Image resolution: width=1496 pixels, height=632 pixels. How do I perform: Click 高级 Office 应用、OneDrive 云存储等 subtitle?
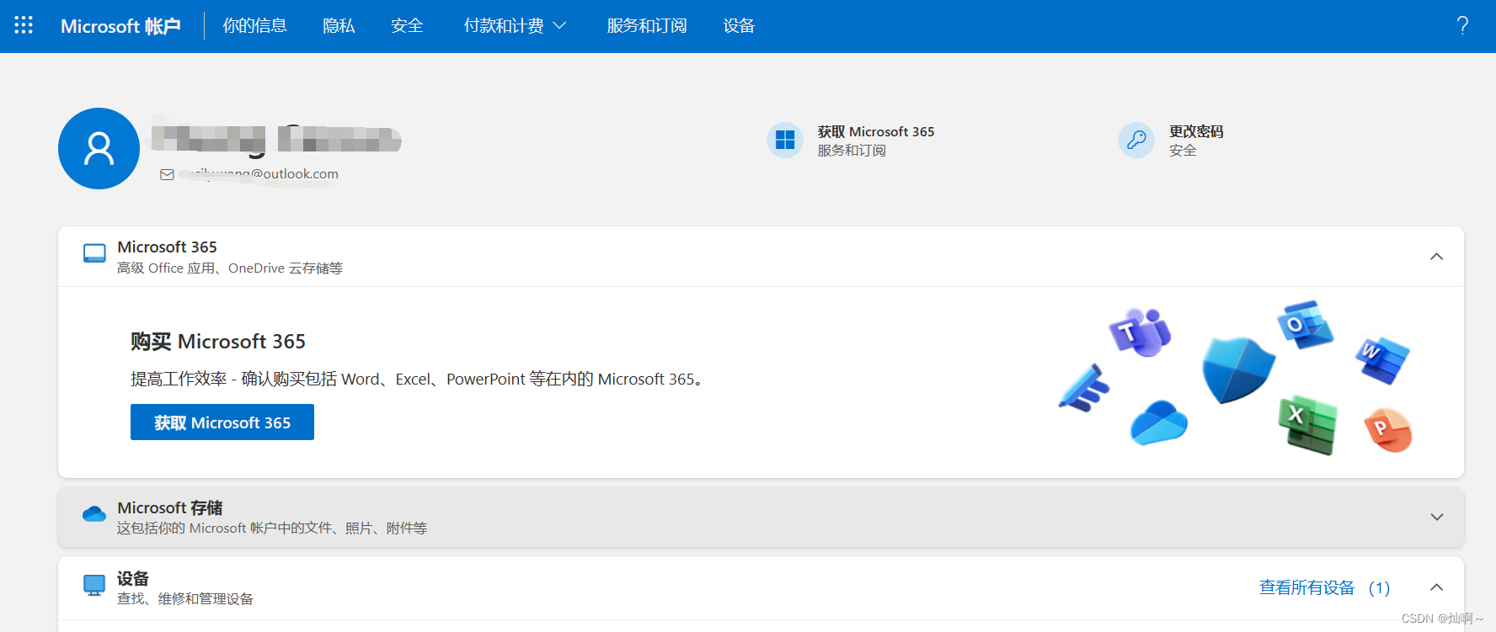(x=230, y=268)
